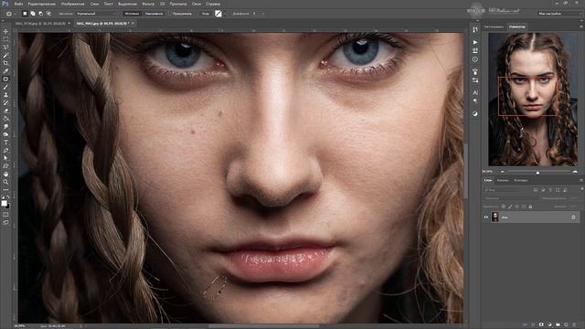Open the Character panel A icon

coord(475,92)
